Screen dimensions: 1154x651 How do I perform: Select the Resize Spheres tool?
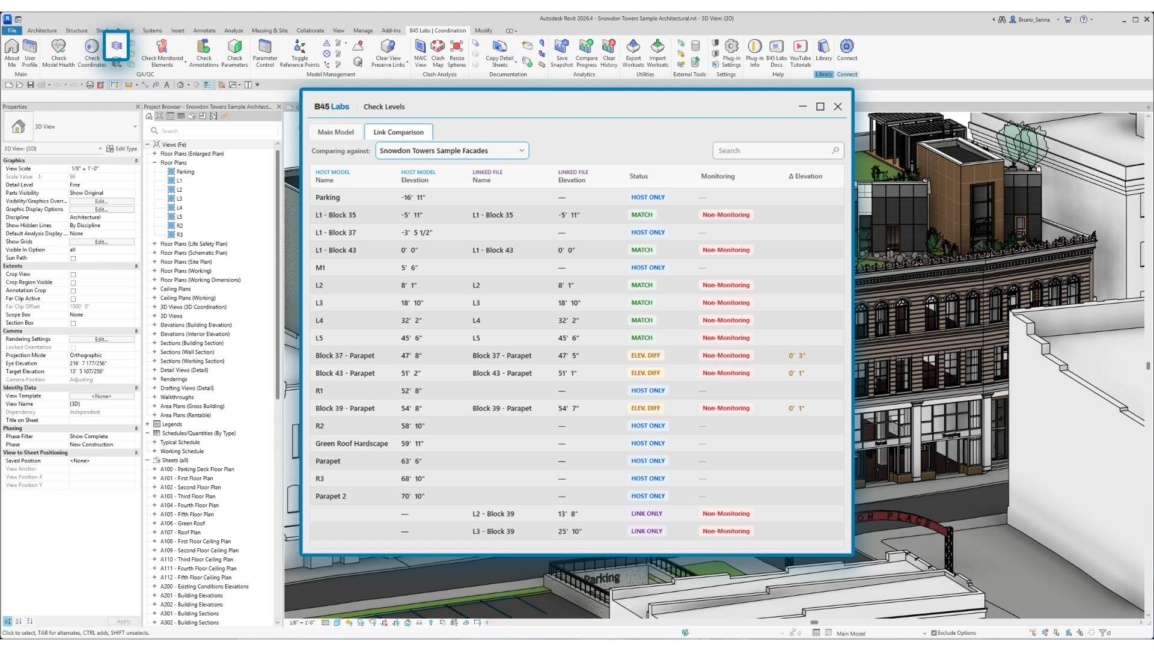pyautogui.click(x=457, y=53)
